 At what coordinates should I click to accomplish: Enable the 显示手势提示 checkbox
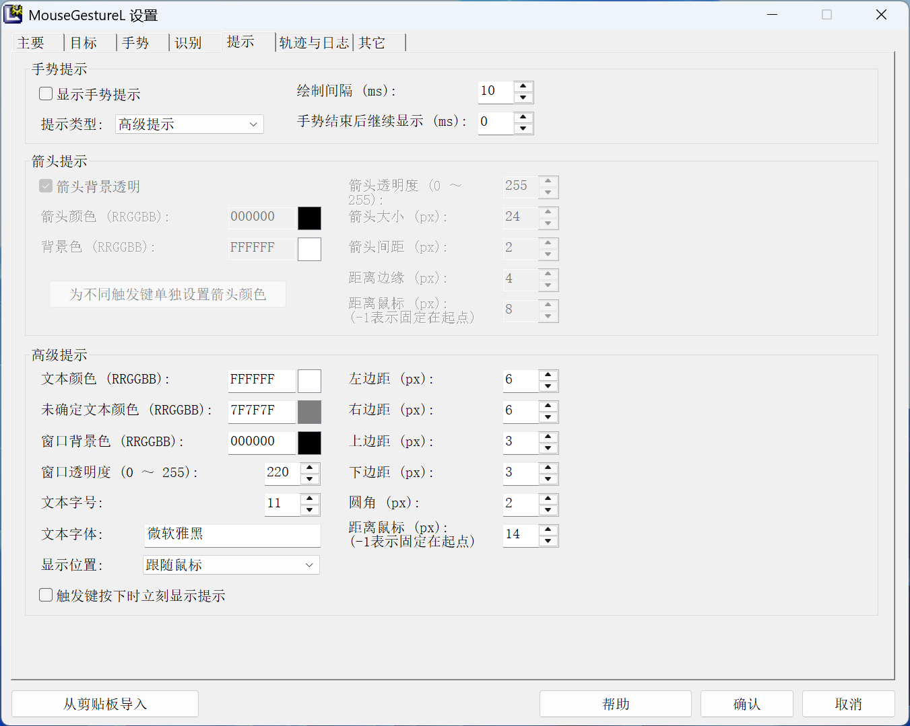[45, 94]
